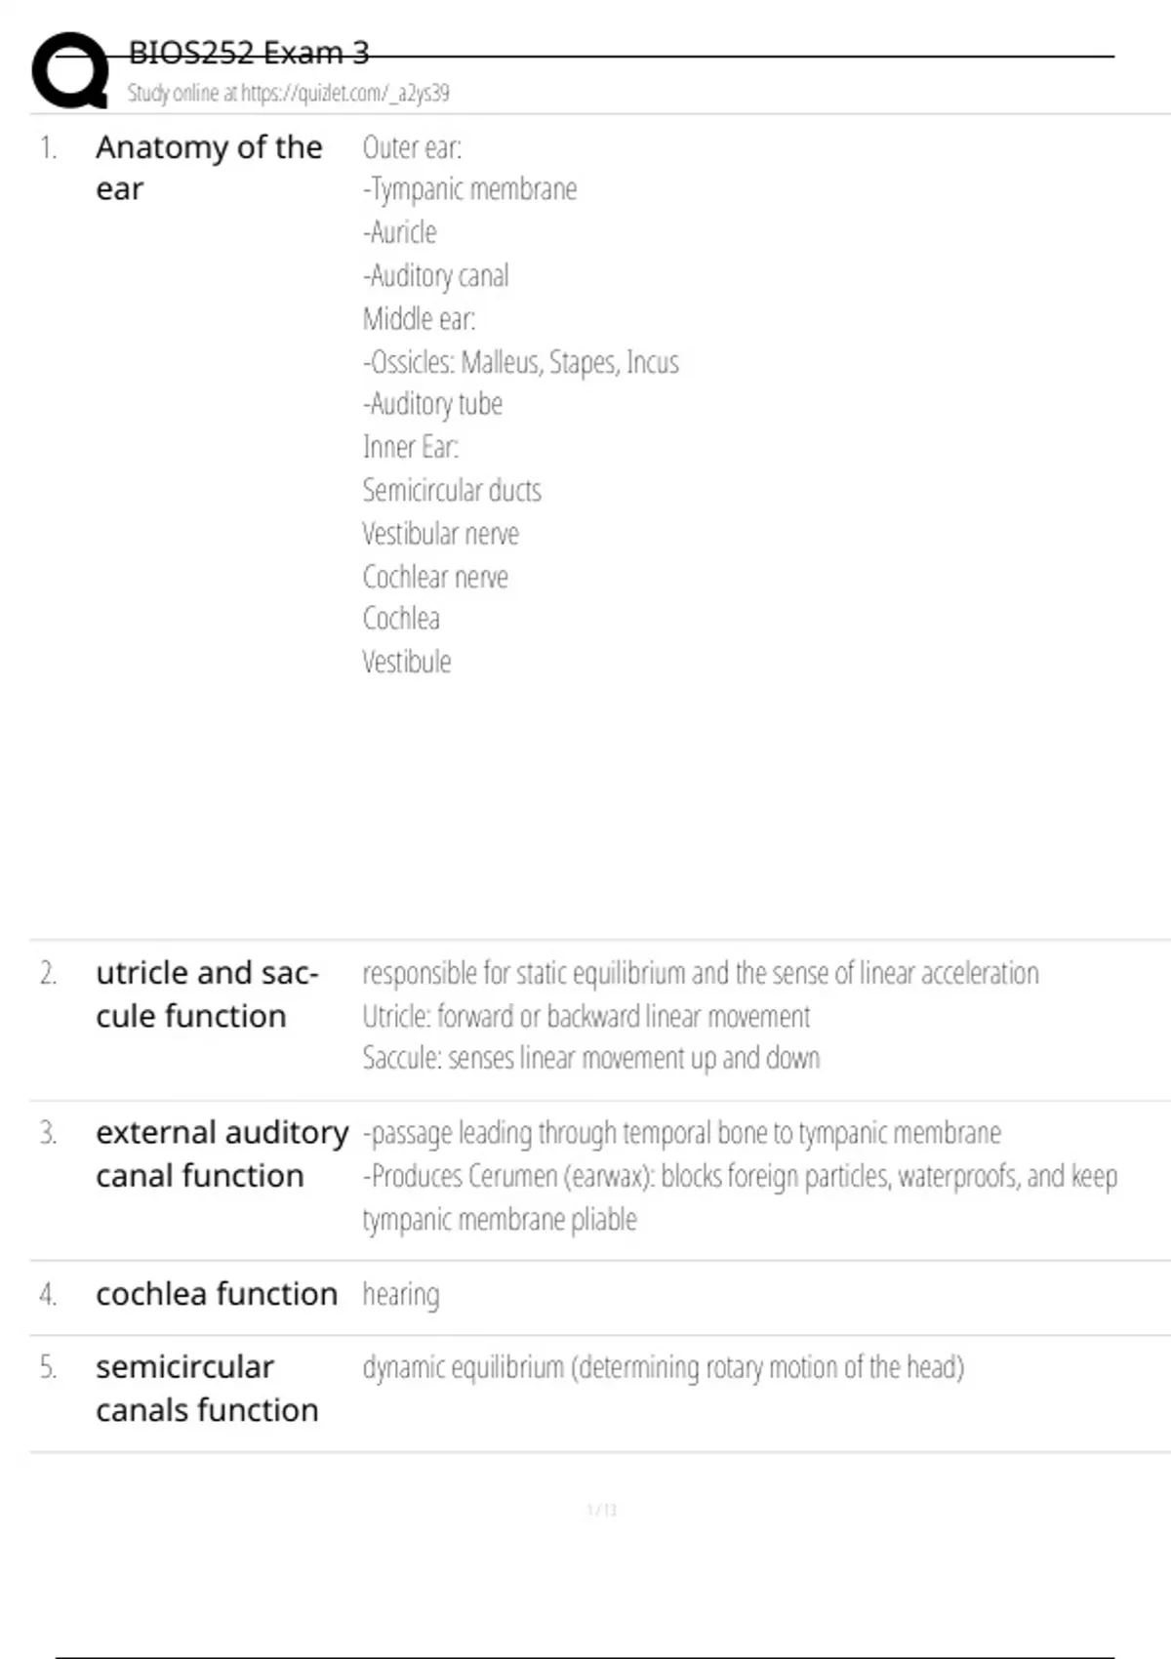Click the page number footer

pyautogui.click(x=602, y=1510)
